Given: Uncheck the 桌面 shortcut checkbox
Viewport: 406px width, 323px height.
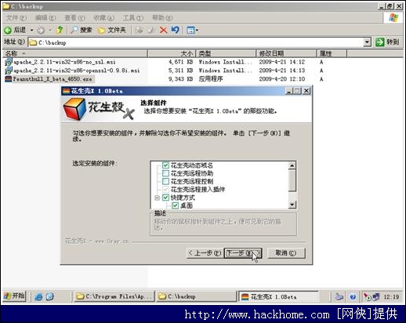Looking at the screenshot, I should click(175, 205).
